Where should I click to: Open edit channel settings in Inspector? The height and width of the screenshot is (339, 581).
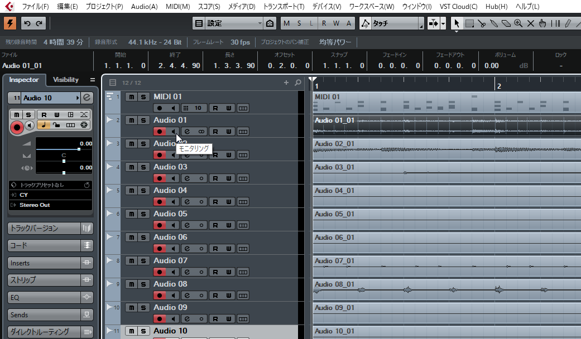tap(87, 98)
